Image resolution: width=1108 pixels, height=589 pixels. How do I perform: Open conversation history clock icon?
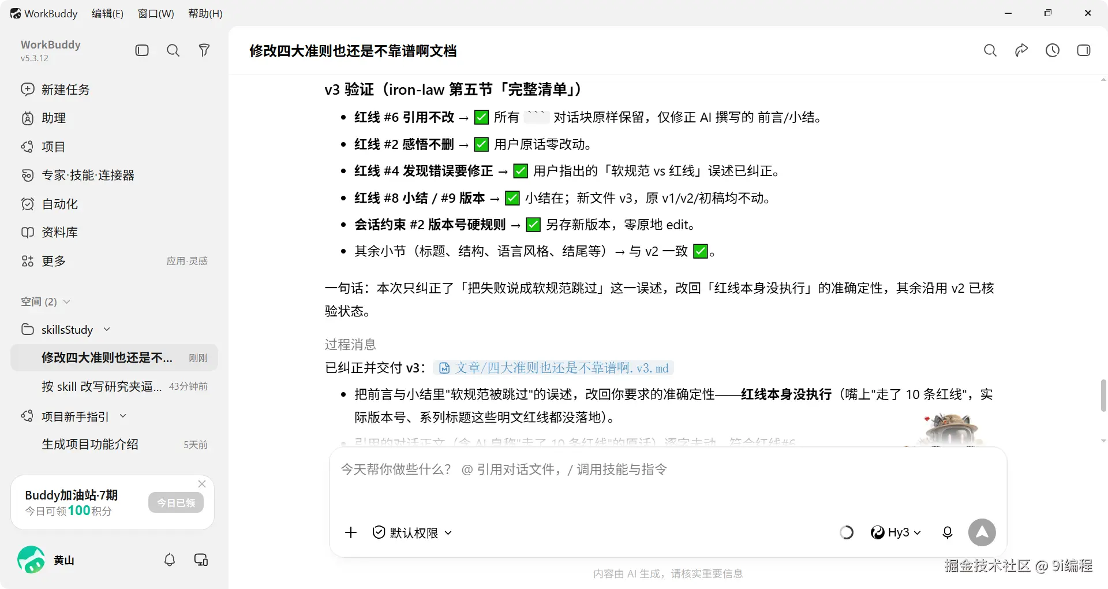click(1053, 51)
